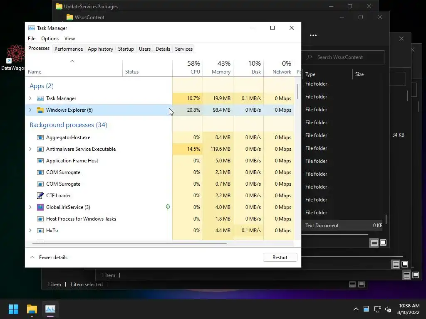Switch to the Users tab

(144, 49)
